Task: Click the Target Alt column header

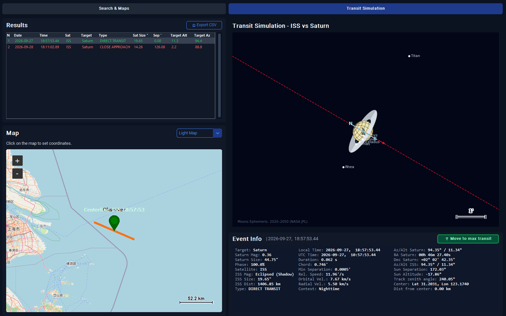Action: tap(179, 35)
